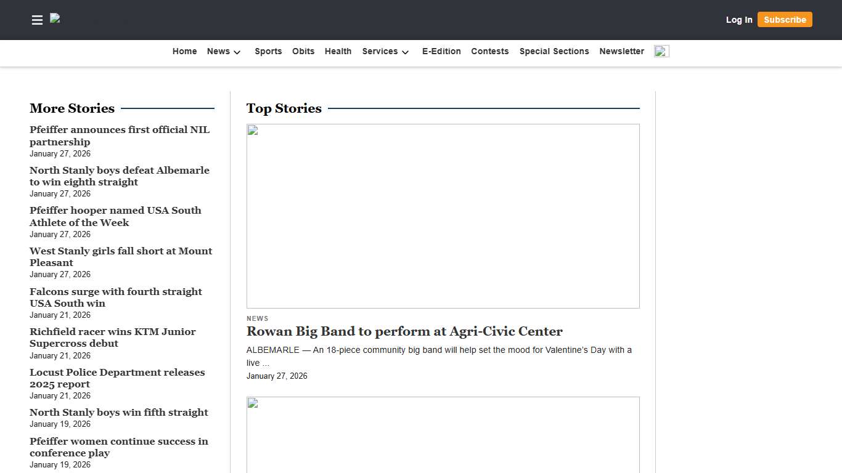Click the site logo in header
The height and width of the screenshot is (473, 842).
coord(55,19)
